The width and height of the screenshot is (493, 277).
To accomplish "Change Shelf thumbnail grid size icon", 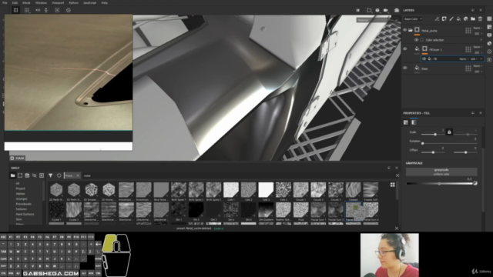I will click(x=392, y=185).
